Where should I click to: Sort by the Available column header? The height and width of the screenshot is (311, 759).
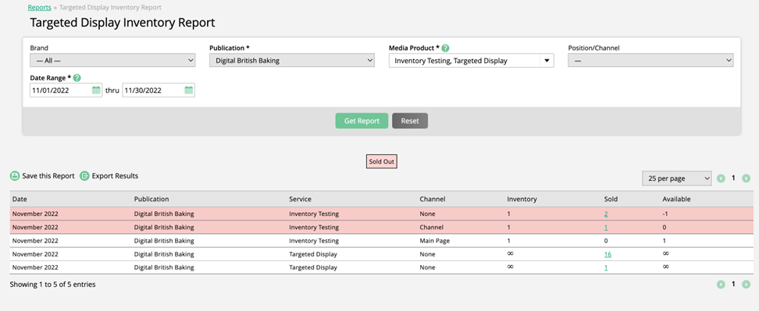point(676,199)
